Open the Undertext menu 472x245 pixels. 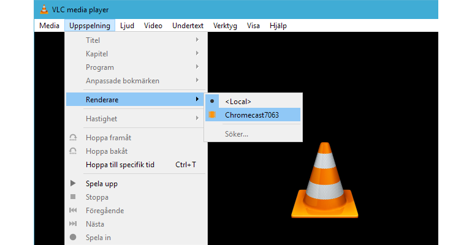click(188, 26)
